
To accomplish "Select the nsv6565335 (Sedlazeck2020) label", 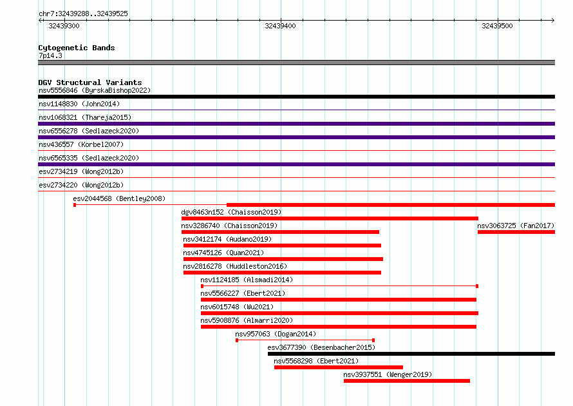I will (x=89, y=158).
